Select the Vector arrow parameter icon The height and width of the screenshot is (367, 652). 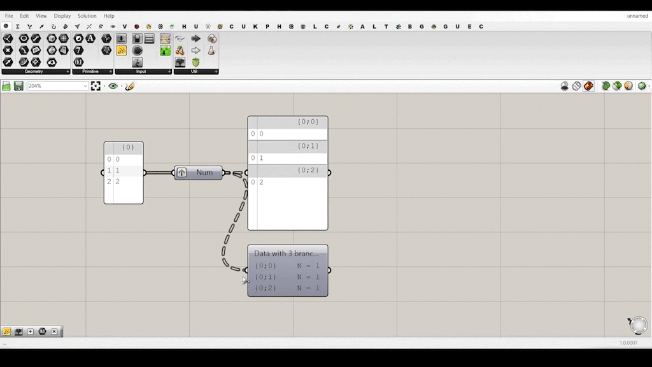8,62
